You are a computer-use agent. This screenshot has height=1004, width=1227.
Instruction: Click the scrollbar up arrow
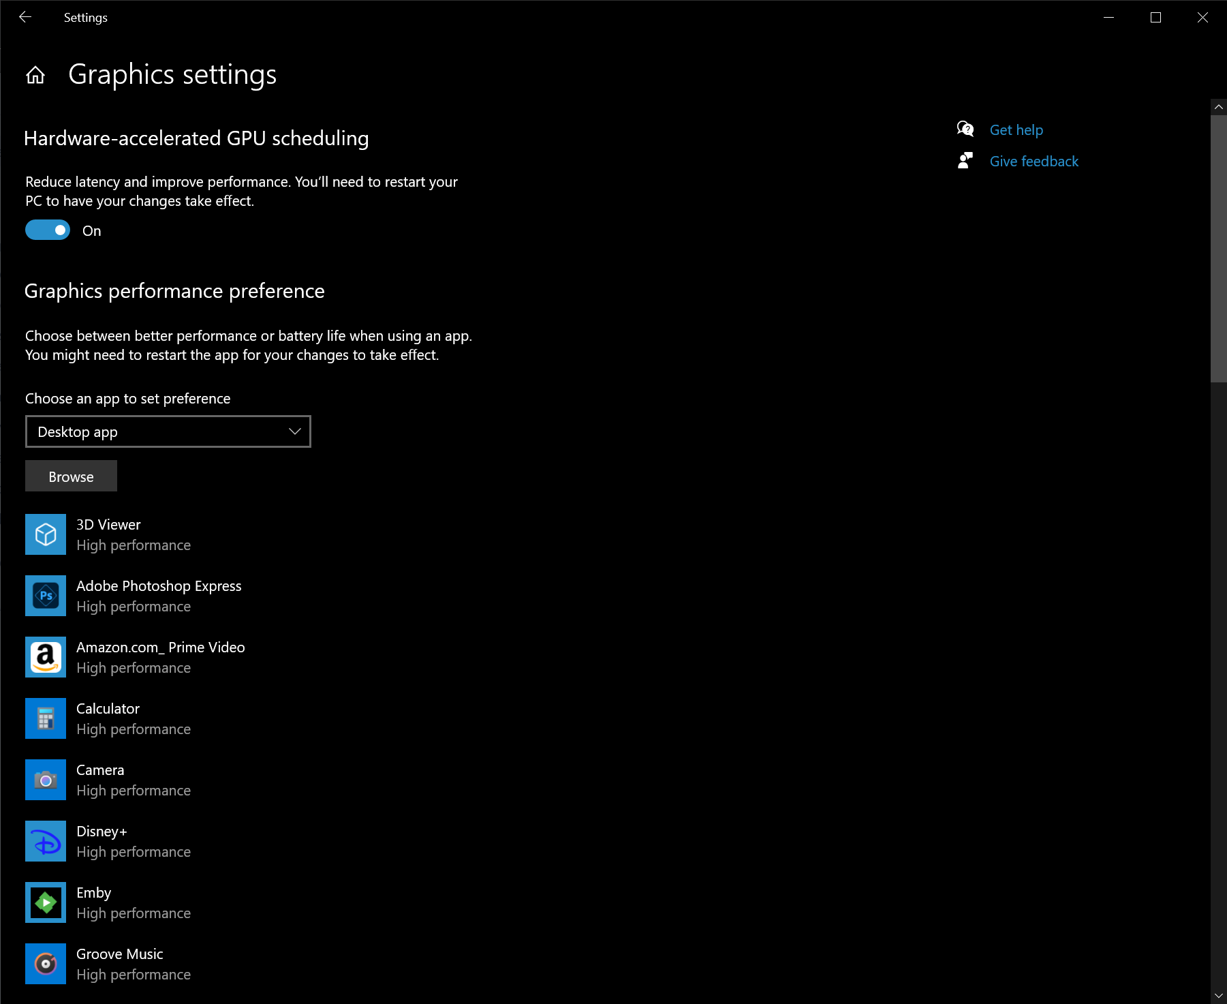point(1219,107)
